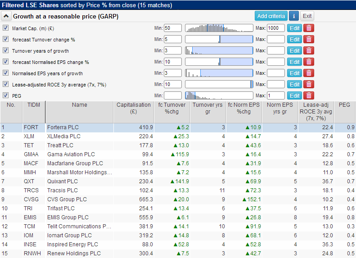Select the Iomart Group PLC row

(178, 235)
